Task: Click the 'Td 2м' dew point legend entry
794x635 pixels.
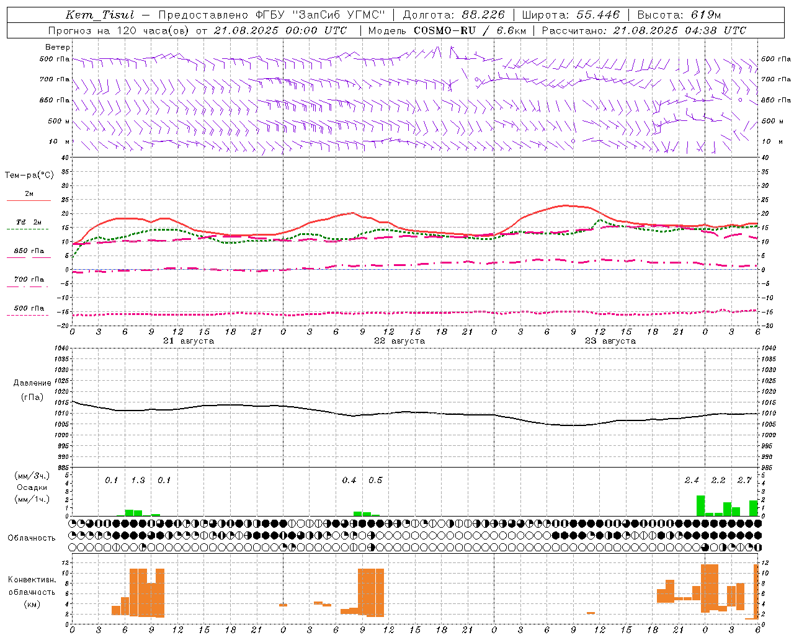Action: 29,222
